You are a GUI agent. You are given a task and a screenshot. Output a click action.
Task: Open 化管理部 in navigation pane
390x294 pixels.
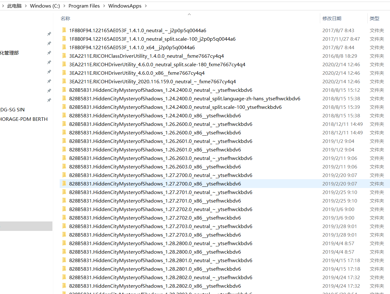(x=9, y=53)
